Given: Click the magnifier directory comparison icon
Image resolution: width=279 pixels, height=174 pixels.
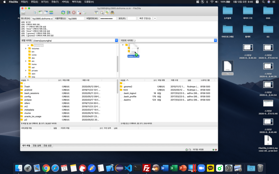Looking at the screenshot, I should coord(101,13).
